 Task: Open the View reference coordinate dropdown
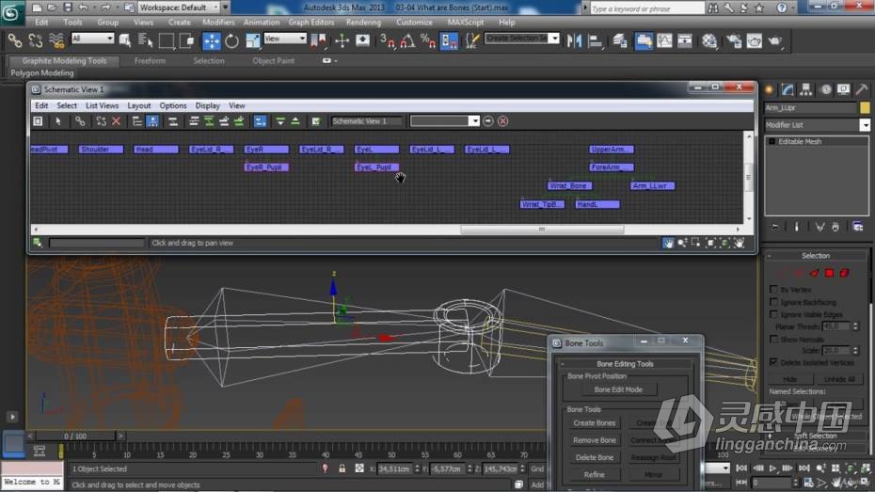(285, 39)
